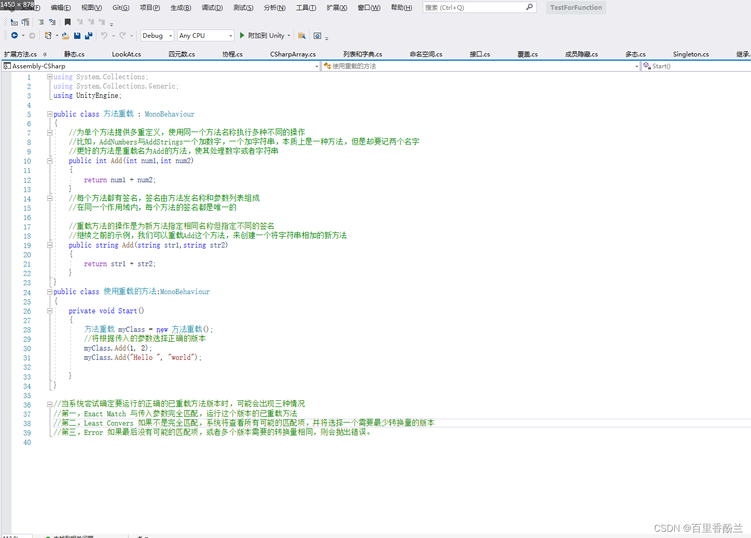Open the 生成(B) menu
This screenshot has height=538, width=751.
180,7
